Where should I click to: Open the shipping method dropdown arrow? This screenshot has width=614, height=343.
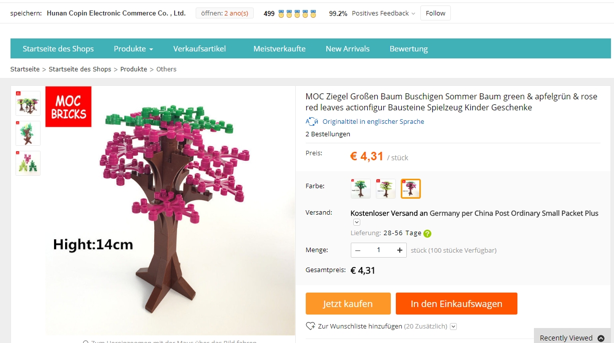(357, 222)
